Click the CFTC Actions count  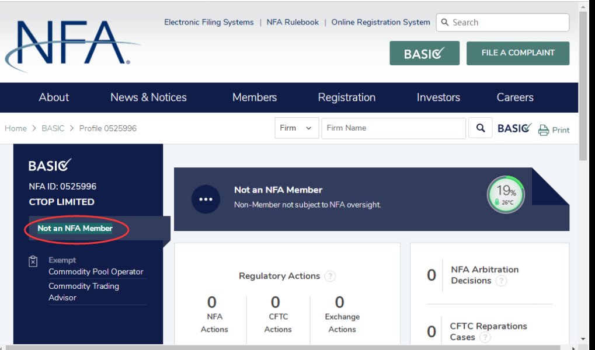click(275, 303)
